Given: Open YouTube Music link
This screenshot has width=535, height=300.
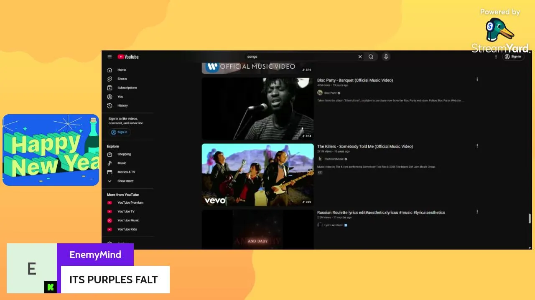Looking at the screenshot, I should [x=129, y=220].
